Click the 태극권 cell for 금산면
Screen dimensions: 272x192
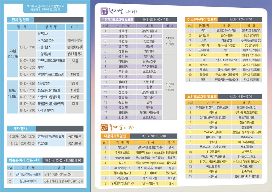tap(149, 107)
